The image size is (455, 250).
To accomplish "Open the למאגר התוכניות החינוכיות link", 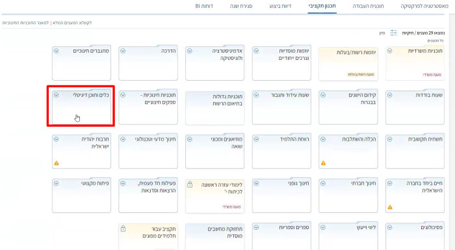I will coord(25,23).
